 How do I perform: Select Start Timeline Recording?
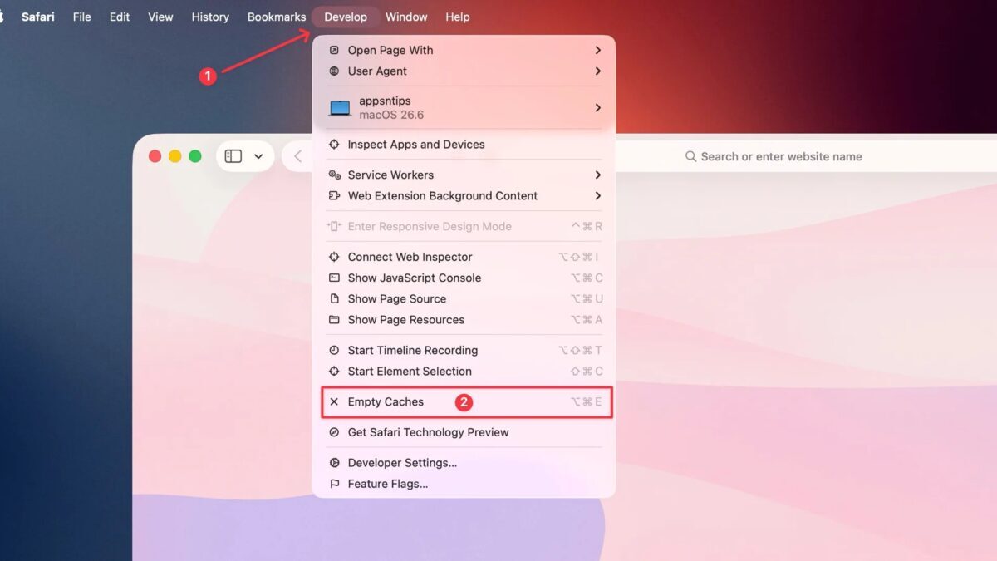click(464, 351)
